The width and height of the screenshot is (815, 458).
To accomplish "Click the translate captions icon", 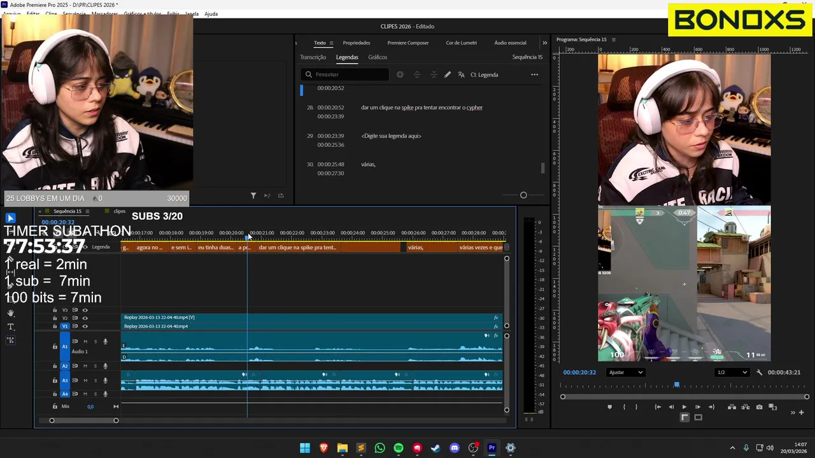I will pyautogui.click(x=461, y=74).
